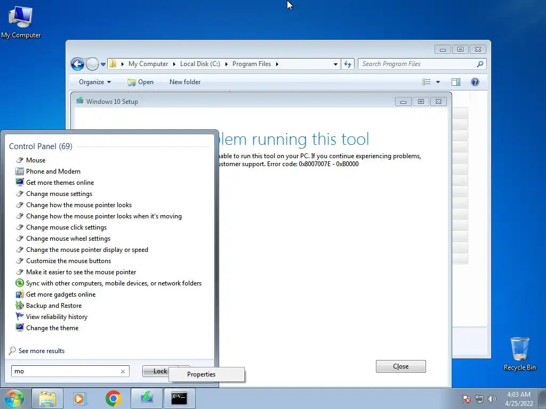Click See more results link
546x409 pixels.
coord(42,351)
